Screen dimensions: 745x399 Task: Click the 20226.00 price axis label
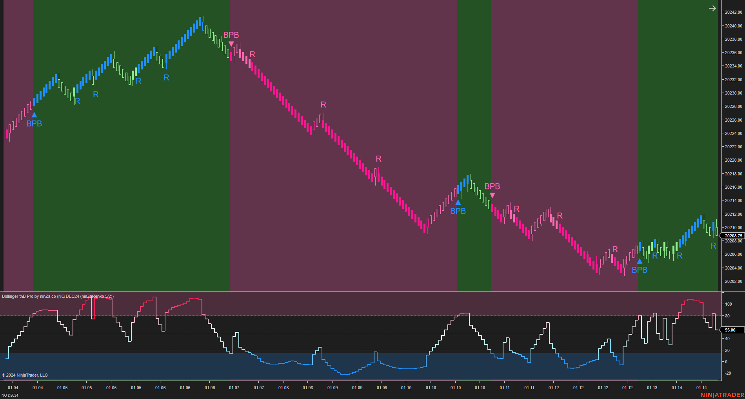733,120
